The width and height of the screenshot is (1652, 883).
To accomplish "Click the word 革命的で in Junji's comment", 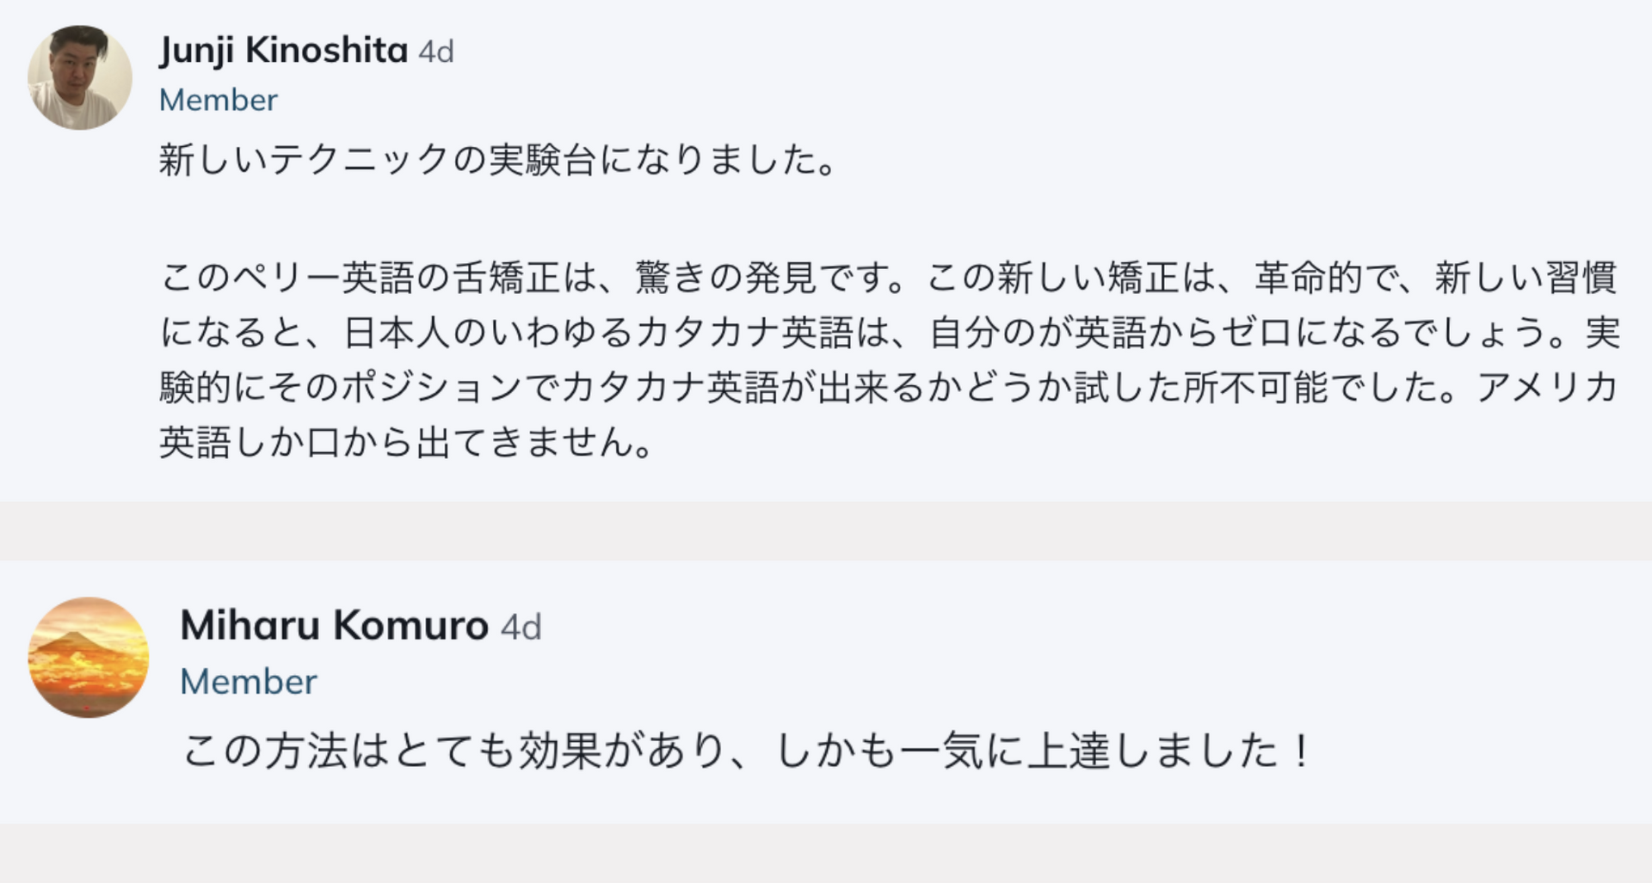I will pyautogui.click(x=1325, y=278).
